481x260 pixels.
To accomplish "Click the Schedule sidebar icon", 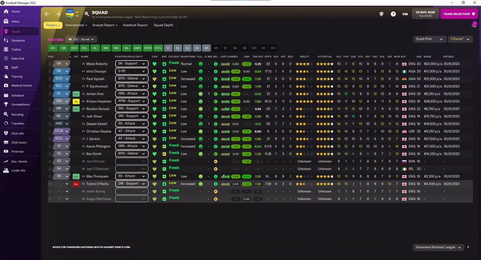I will [x=6, y=96].
